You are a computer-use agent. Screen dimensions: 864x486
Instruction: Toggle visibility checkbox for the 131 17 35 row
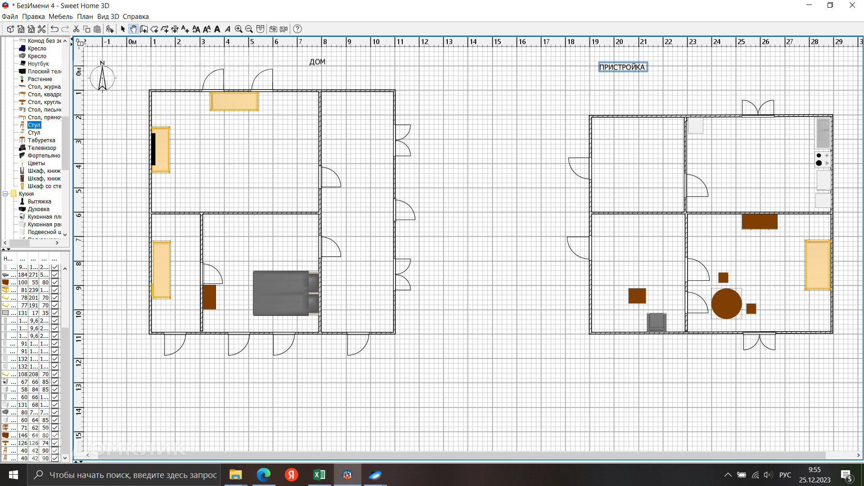point(55,313)
